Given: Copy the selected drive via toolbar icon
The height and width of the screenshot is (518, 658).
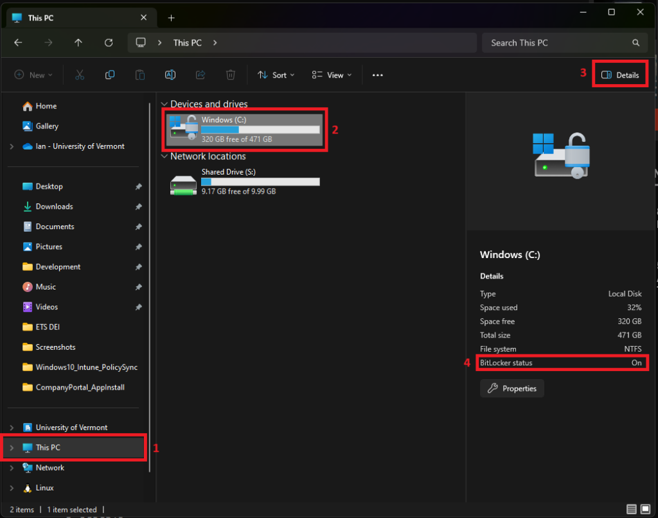Looking at the screenshot, I should pos(110,75).
